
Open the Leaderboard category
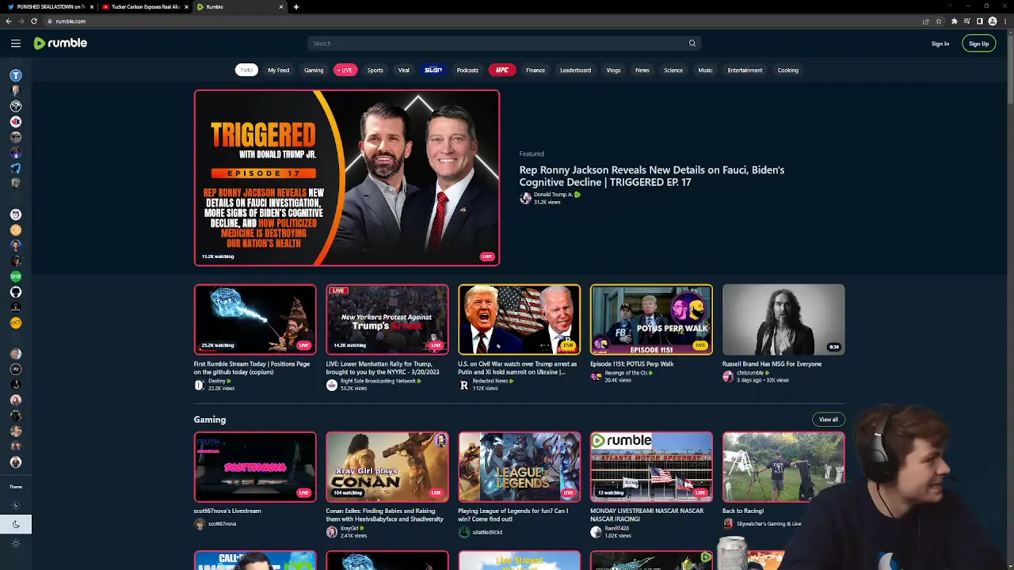coord(576,70)
